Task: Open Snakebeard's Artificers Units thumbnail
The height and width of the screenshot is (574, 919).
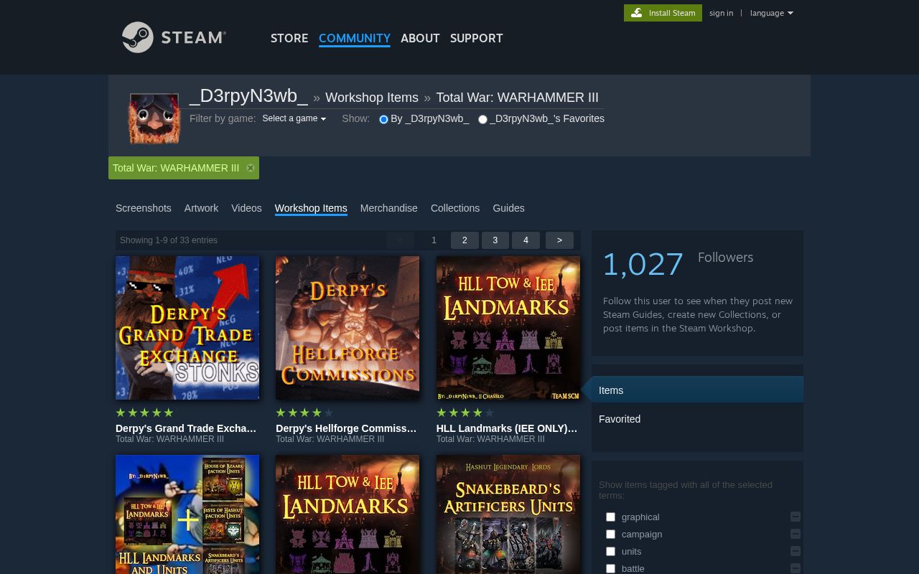Action: pyautogui.click(x=508, y=514)
